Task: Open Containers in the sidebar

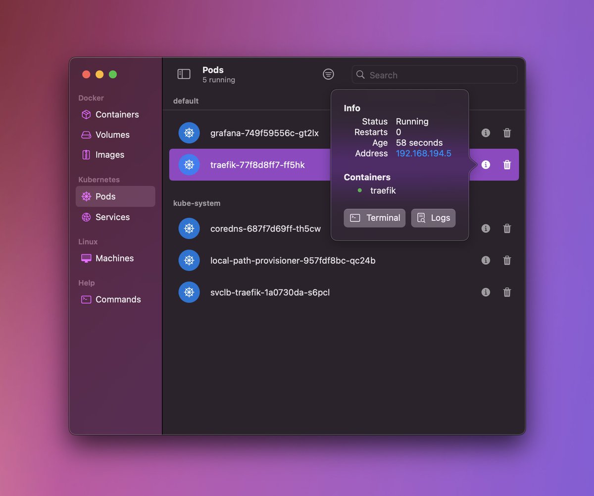Action: [x=115, y=114]
